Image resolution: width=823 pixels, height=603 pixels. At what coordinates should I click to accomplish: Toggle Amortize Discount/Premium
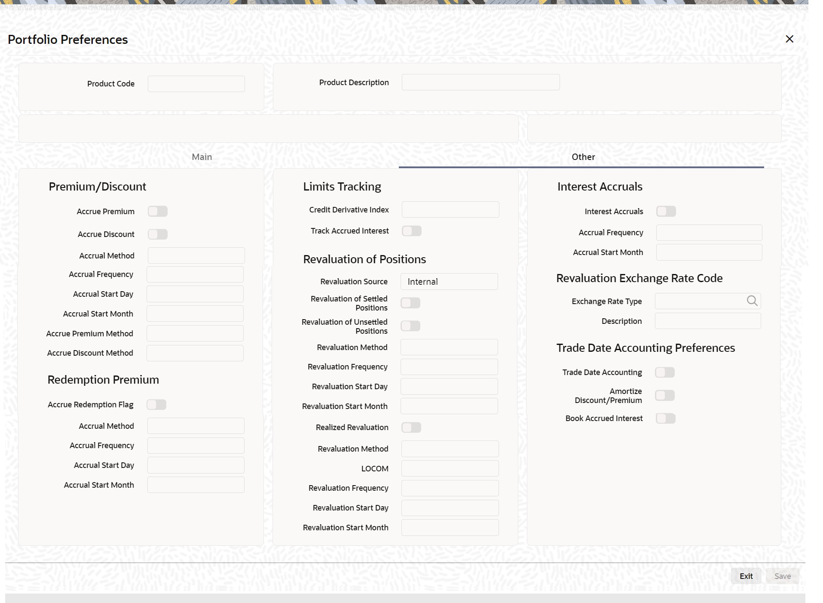point(664,395)
